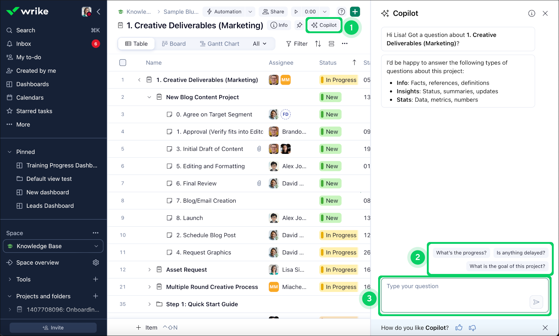Change In Progress status of Asset Request
This screenshot has height=336, width=559.
click(x=338, y=270)
